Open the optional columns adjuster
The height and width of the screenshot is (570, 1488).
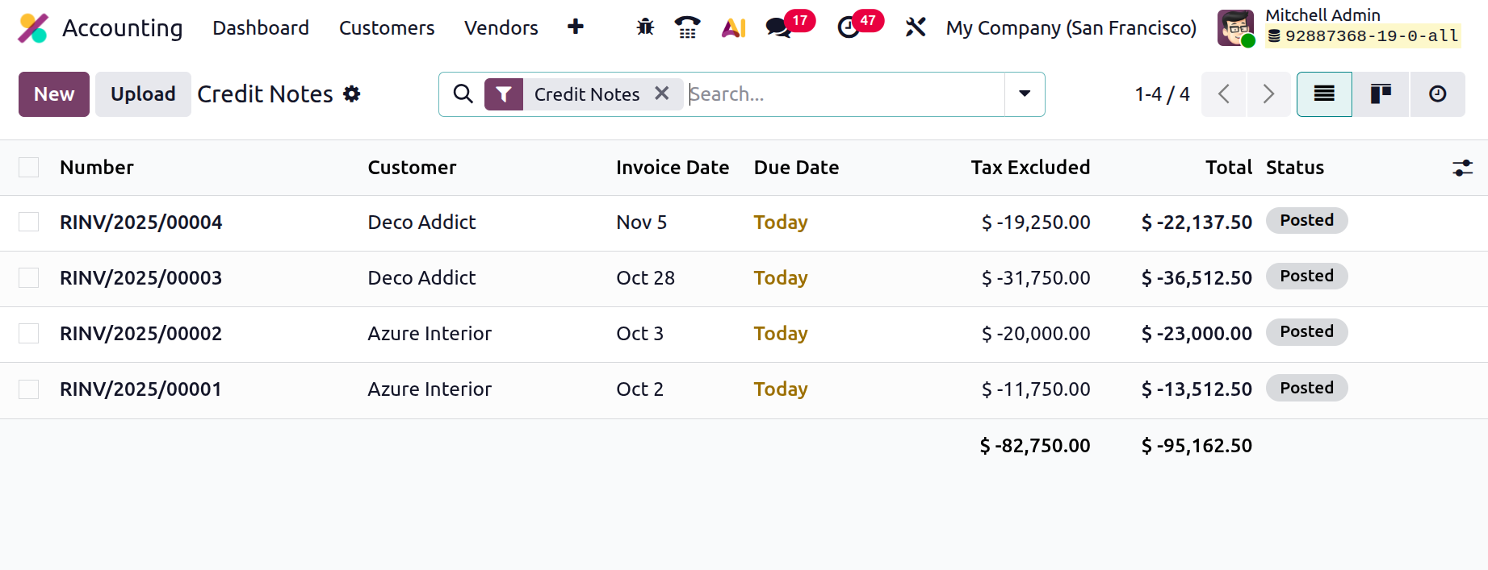click(x=1462, y=168)
